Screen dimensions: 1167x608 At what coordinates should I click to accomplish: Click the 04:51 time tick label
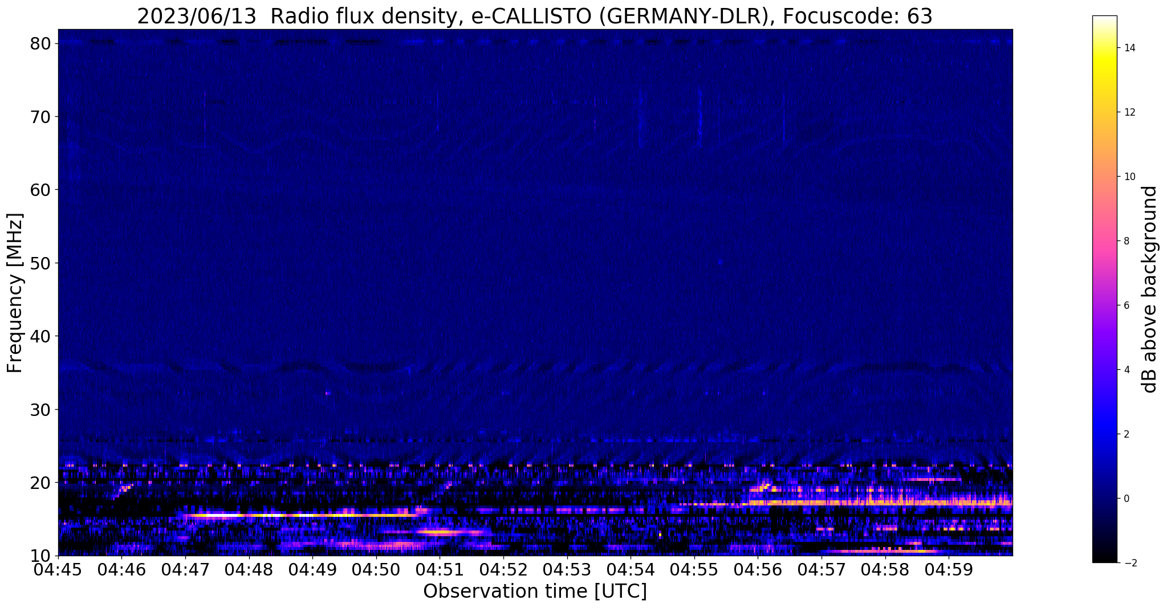440,570
